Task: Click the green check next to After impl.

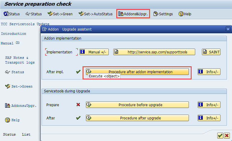Action: pos(78,72)
